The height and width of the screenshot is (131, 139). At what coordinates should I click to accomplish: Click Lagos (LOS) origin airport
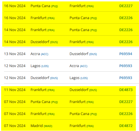point(40,66)
